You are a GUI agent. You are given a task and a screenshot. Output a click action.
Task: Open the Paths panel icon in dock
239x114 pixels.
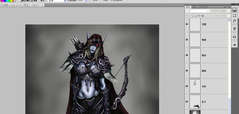click(x=234, y=15)
